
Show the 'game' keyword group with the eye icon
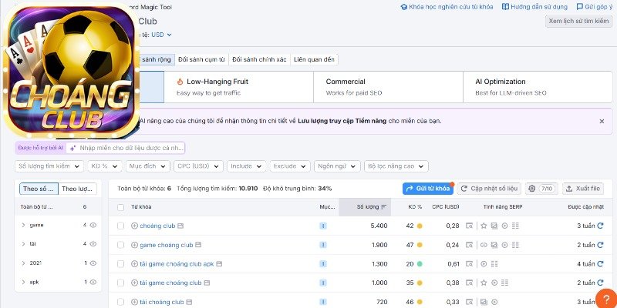pos(93,225)
